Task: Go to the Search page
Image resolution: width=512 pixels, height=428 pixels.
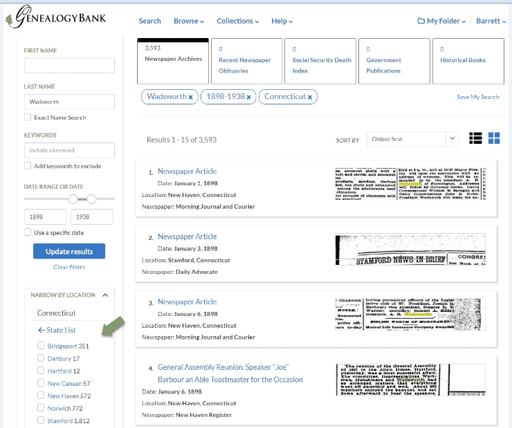Action: (149, 21)
